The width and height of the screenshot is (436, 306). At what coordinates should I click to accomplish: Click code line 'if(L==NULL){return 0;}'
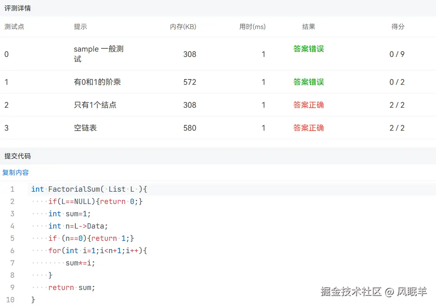click(95, 202)
